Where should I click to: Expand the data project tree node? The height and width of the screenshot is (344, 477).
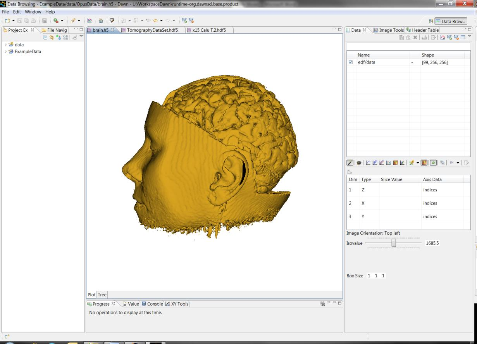click(6, 45)
